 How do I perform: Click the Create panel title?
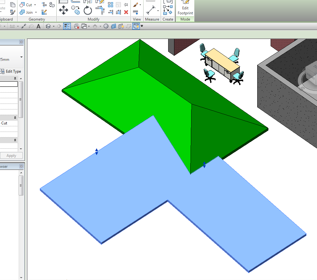point(168,19)
